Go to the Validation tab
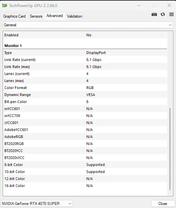This screenshot has width=176, height=208. coord(75,16)
